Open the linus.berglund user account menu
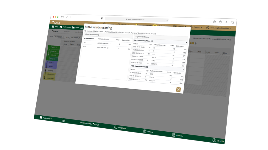268x150 pixels. pyautogui.click(x=219, y=28)
